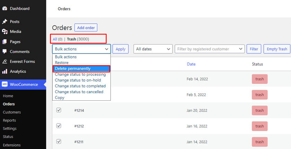Choose Copy from bulk actions list
Image resolution: width=291 pixels, height=149 pixels.
[81, 98]
